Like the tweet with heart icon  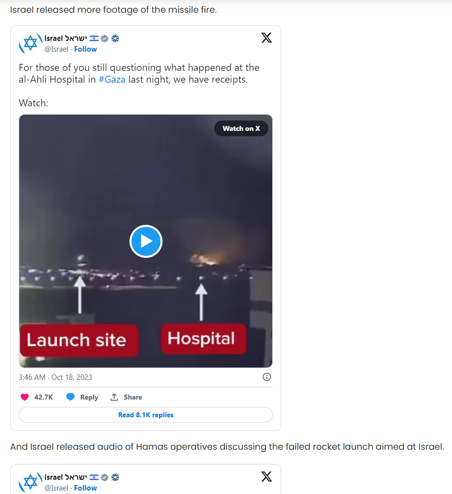(x=25, y=397)
